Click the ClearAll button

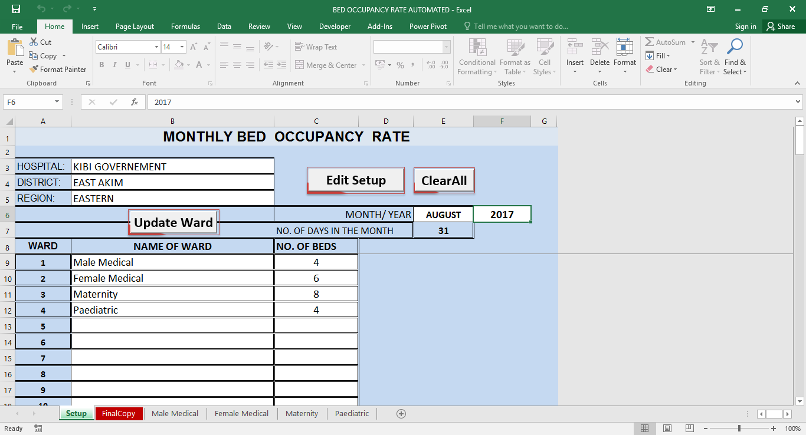click(x=444, y=180)
